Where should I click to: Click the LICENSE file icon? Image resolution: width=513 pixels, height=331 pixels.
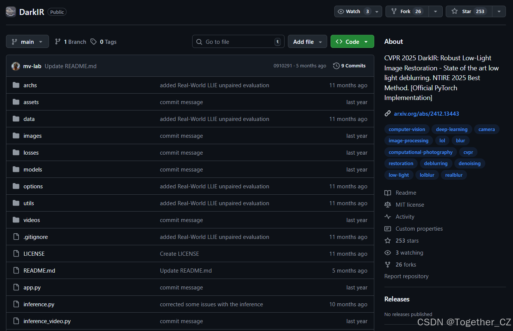click(16, 253)
